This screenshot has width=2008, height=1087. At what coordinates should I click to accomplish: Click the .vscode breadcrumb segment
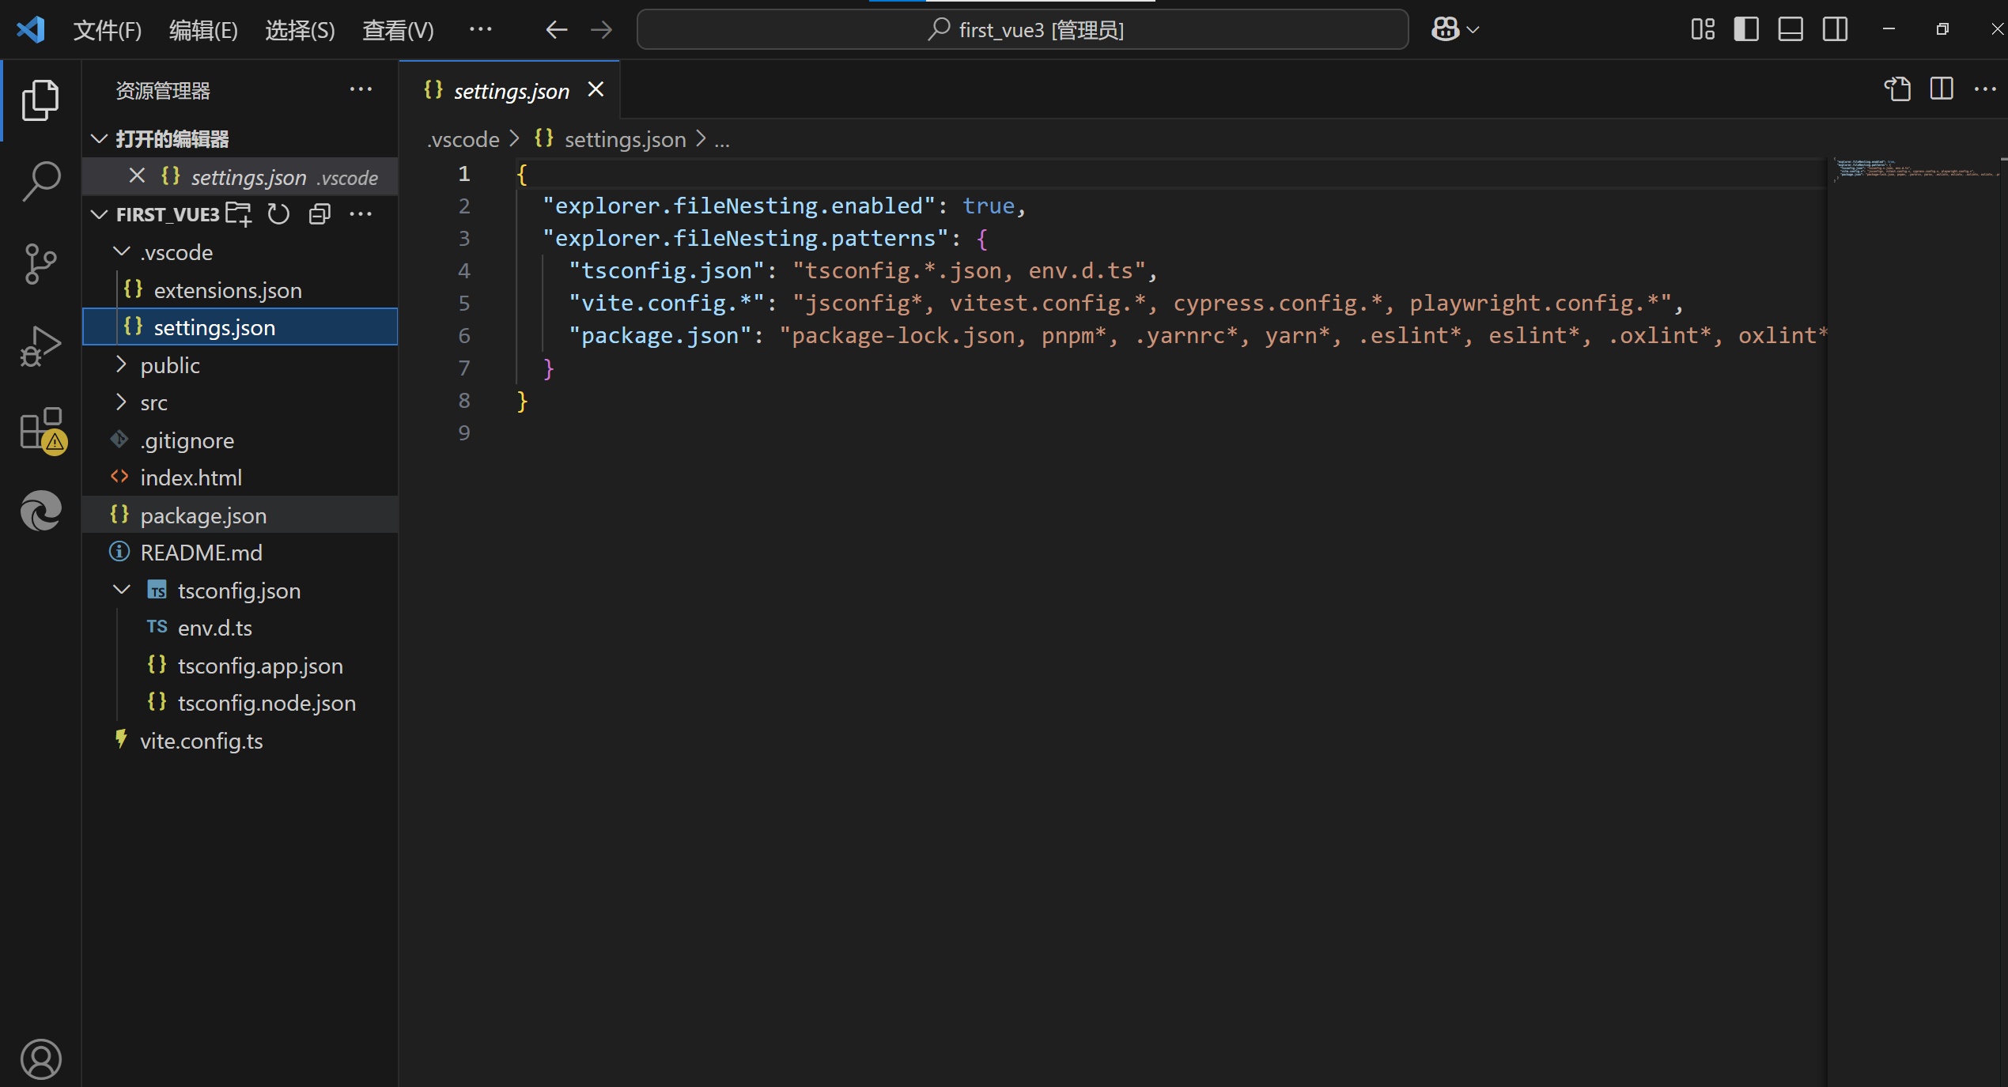[x=463, y=139]
